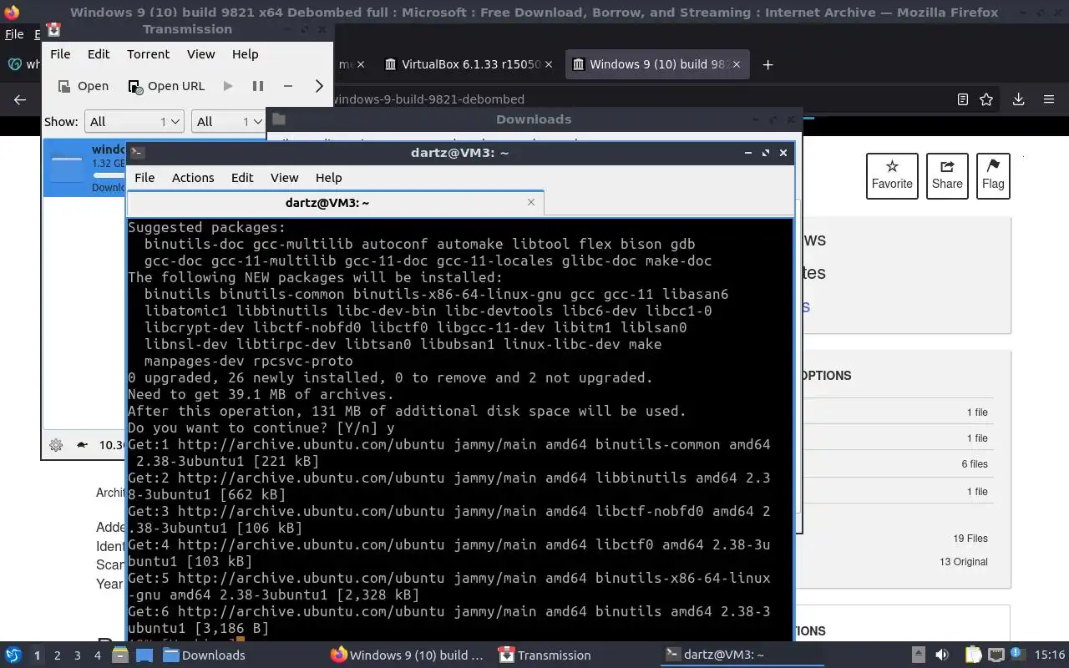Open Transmission View menu

point(200,54)
